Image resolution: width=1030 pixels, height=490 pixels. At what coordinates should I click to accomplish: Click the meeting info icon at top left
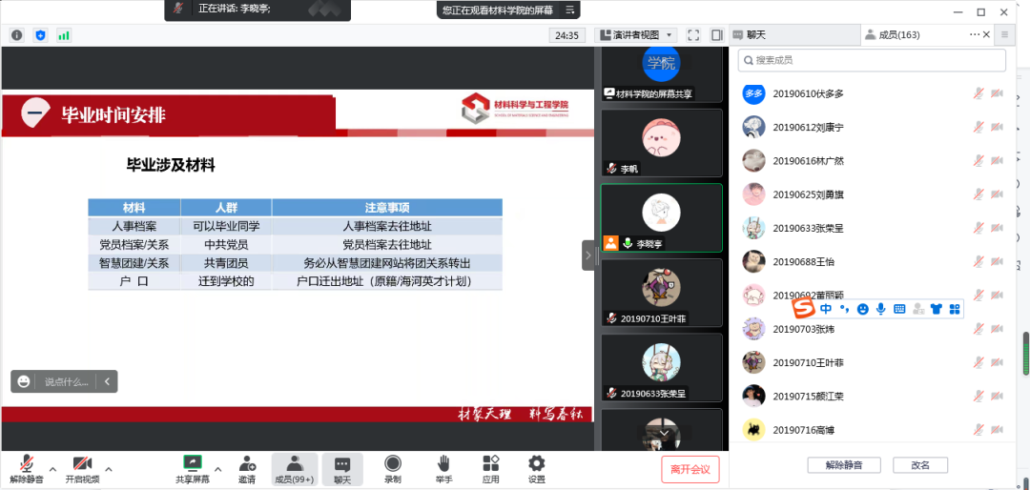tap(17, 35)
